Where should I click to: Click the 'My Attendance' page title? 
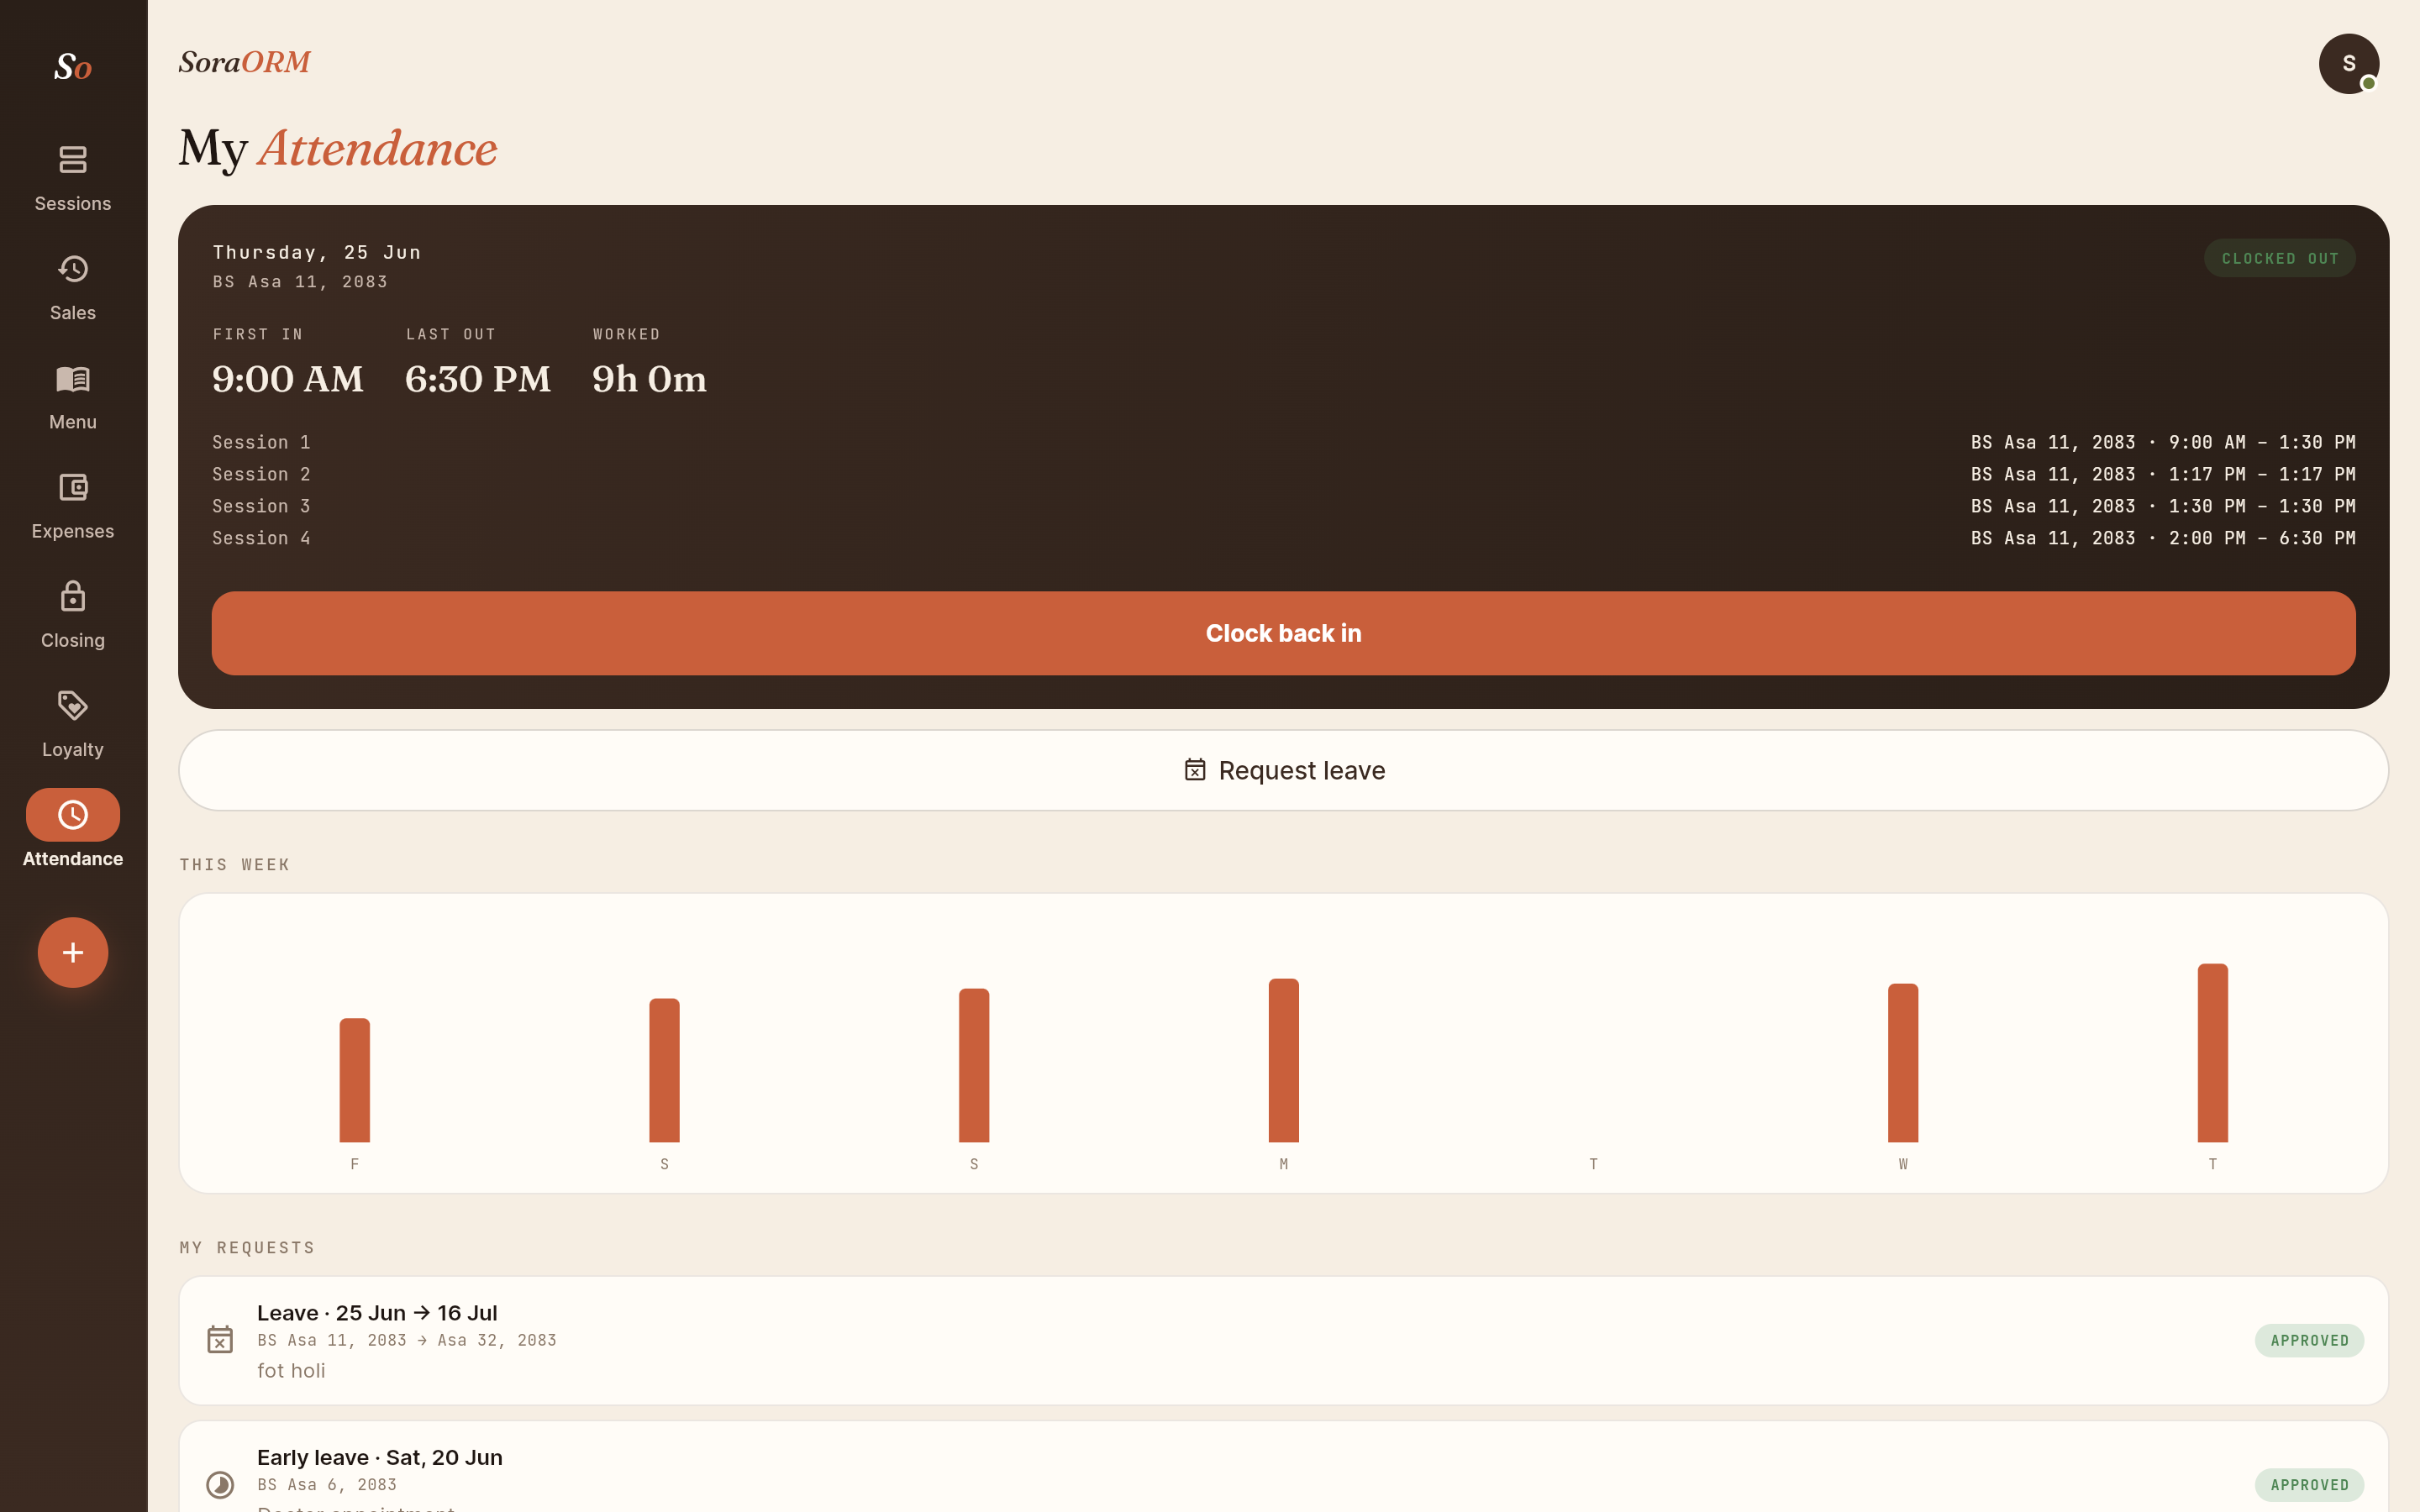(x=338, y=149)
